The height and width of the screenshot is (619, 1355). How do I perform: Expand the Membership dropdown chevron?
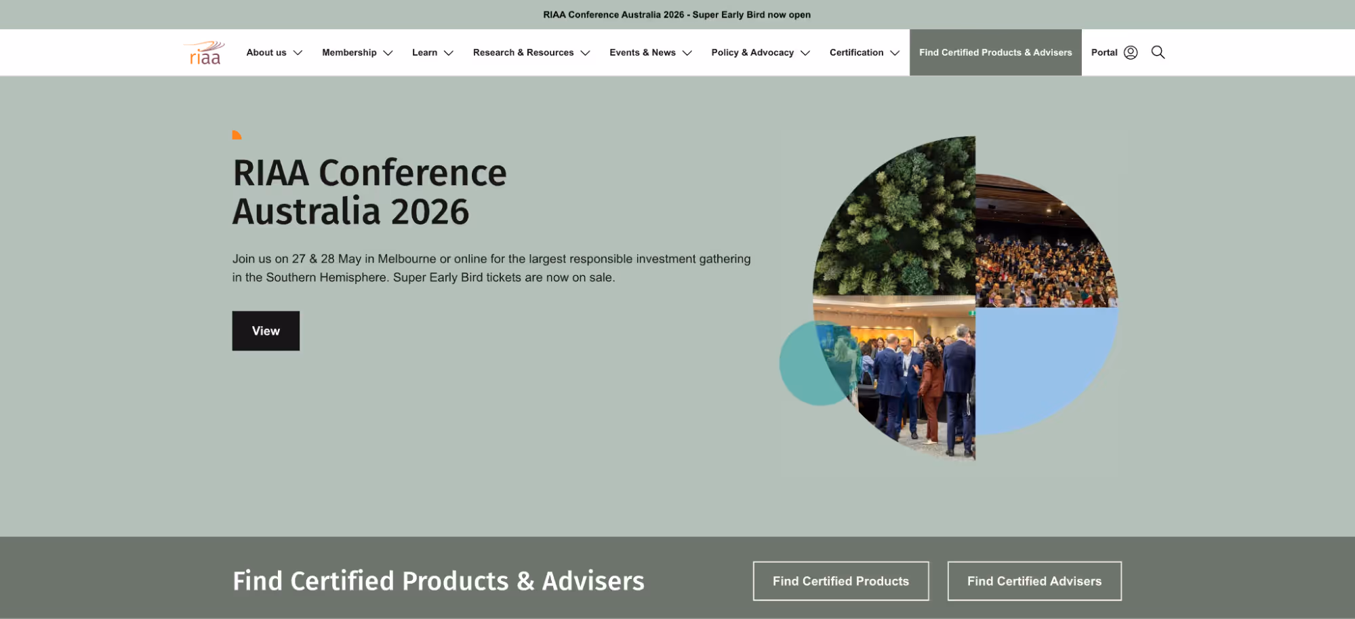(388, 53)
